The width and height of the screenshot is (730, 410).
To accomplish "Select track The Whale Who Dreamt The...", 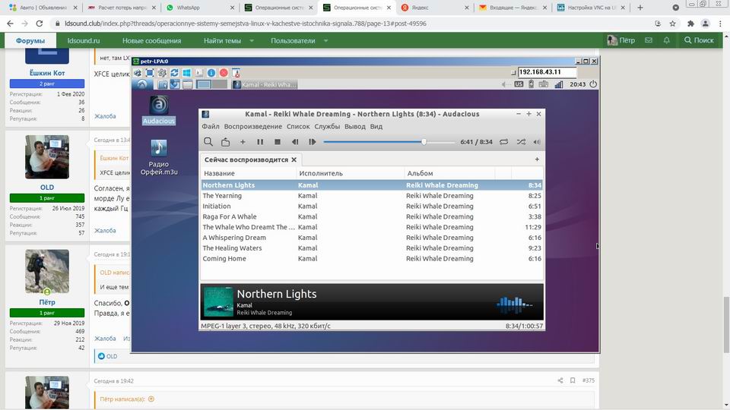I will click(372, 227).
